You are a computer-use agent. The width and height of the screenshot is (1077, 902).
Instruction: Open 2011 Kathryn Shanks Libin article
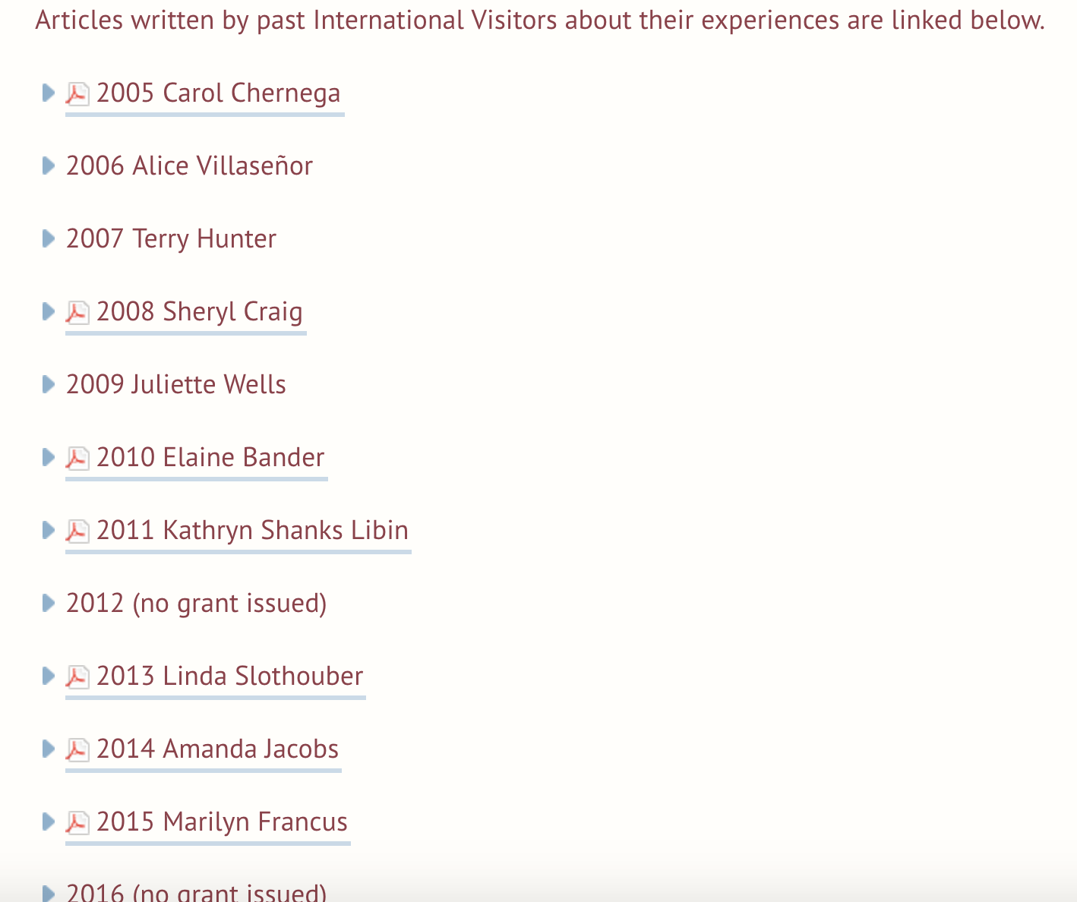click(252, 531)
